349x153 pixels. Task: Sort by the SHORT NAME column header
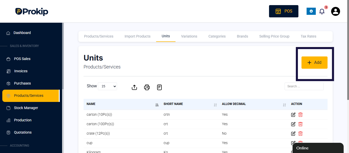click(x=190, y=104)
